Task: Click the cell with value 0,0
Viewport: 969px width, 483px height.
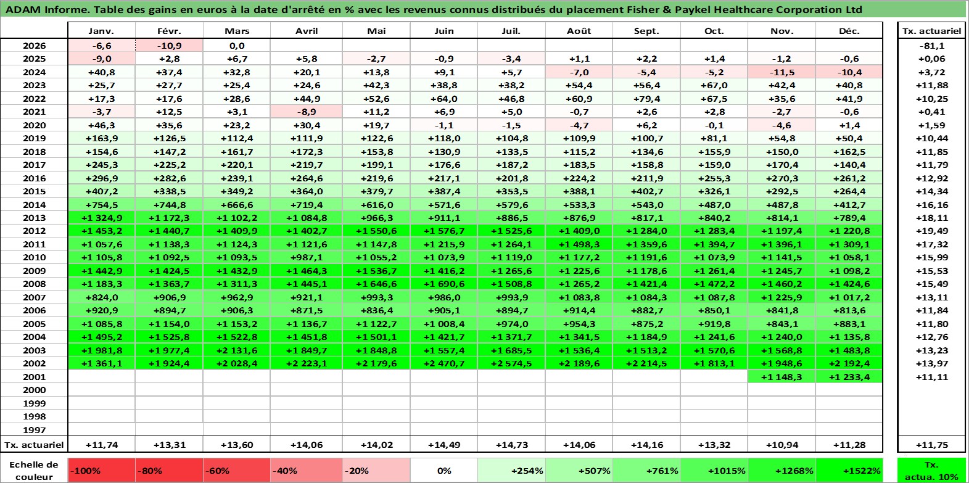Action: (x=237, y=46)
